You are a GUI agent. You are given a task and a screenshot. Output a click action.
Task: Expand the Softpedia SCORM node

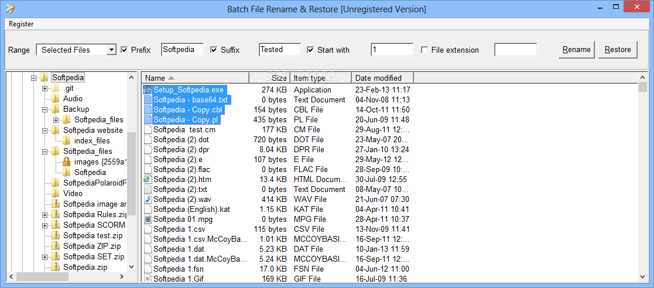click(44, 225)
